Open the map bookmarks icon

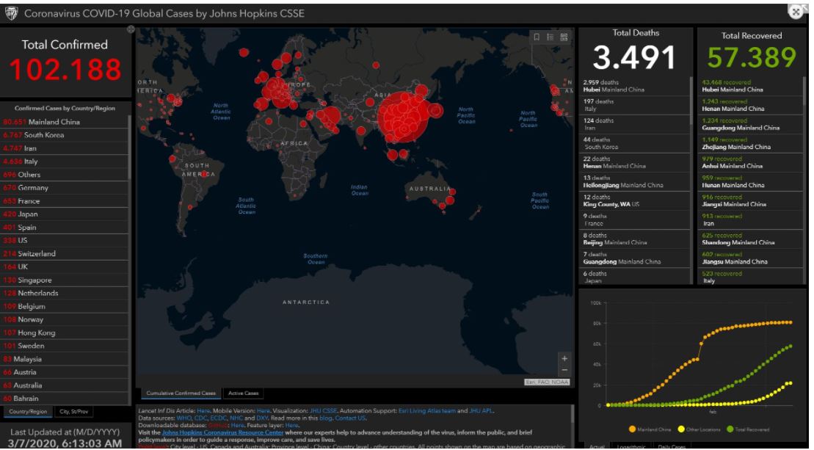pos(537,37)
